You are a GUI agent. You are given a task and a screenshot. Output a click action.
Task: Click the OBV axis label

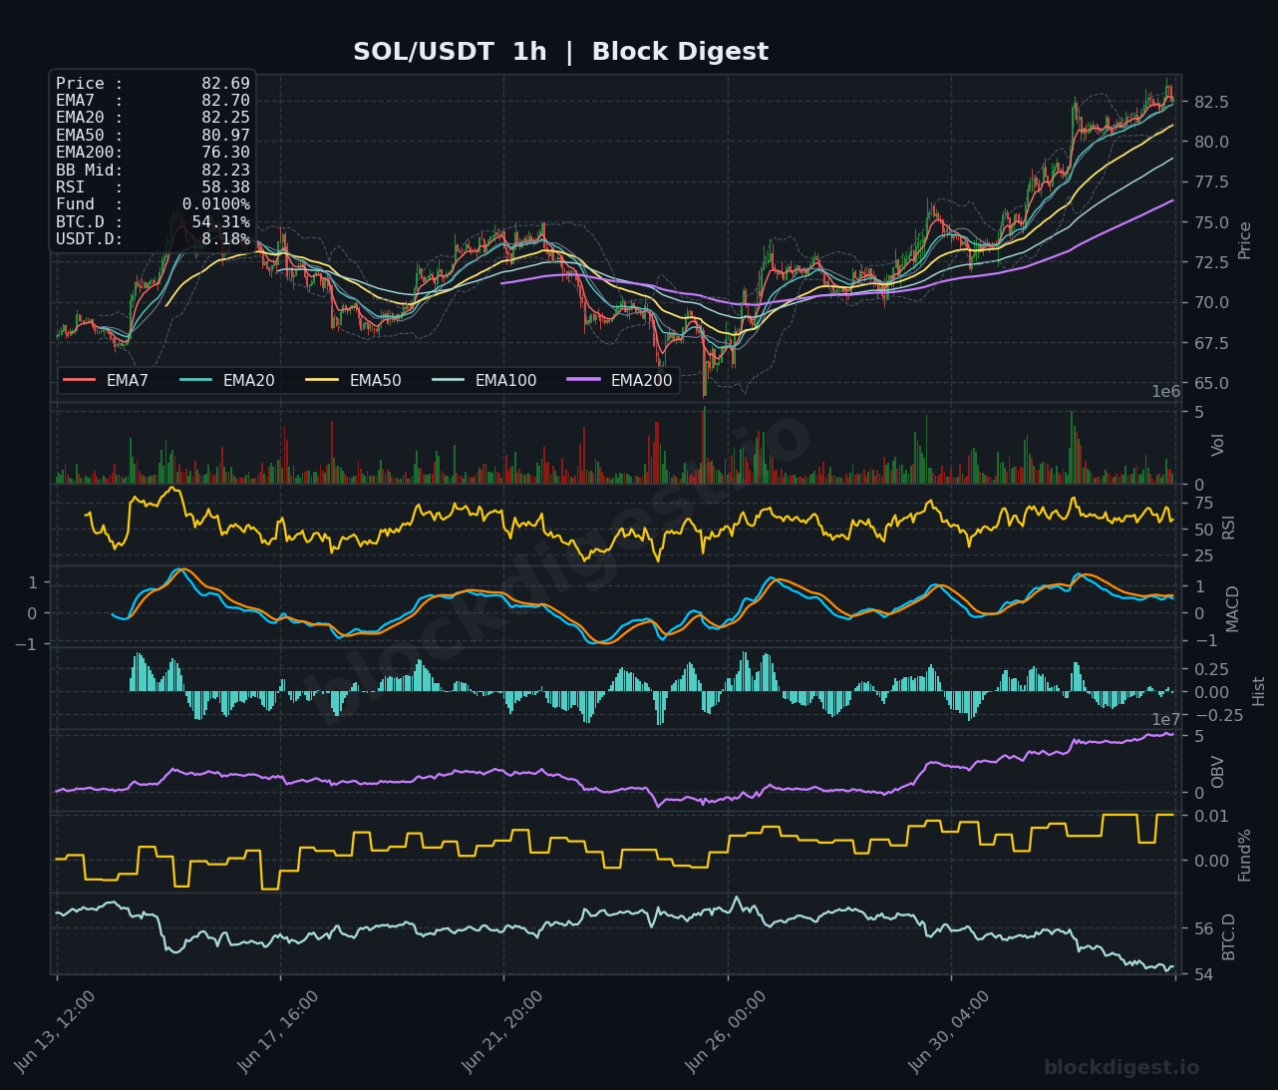tap(1218, 772)
